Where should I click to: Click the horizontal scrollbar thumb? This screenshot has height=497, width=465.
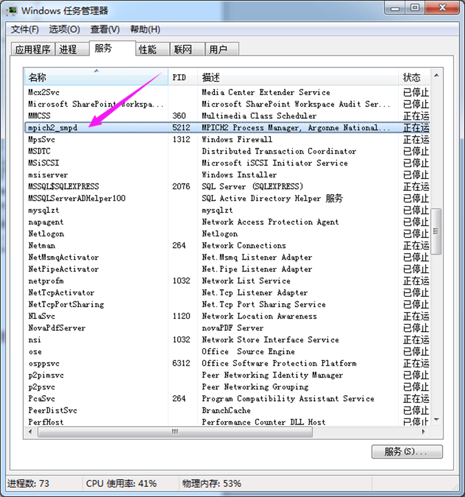(x=175, y=432)
